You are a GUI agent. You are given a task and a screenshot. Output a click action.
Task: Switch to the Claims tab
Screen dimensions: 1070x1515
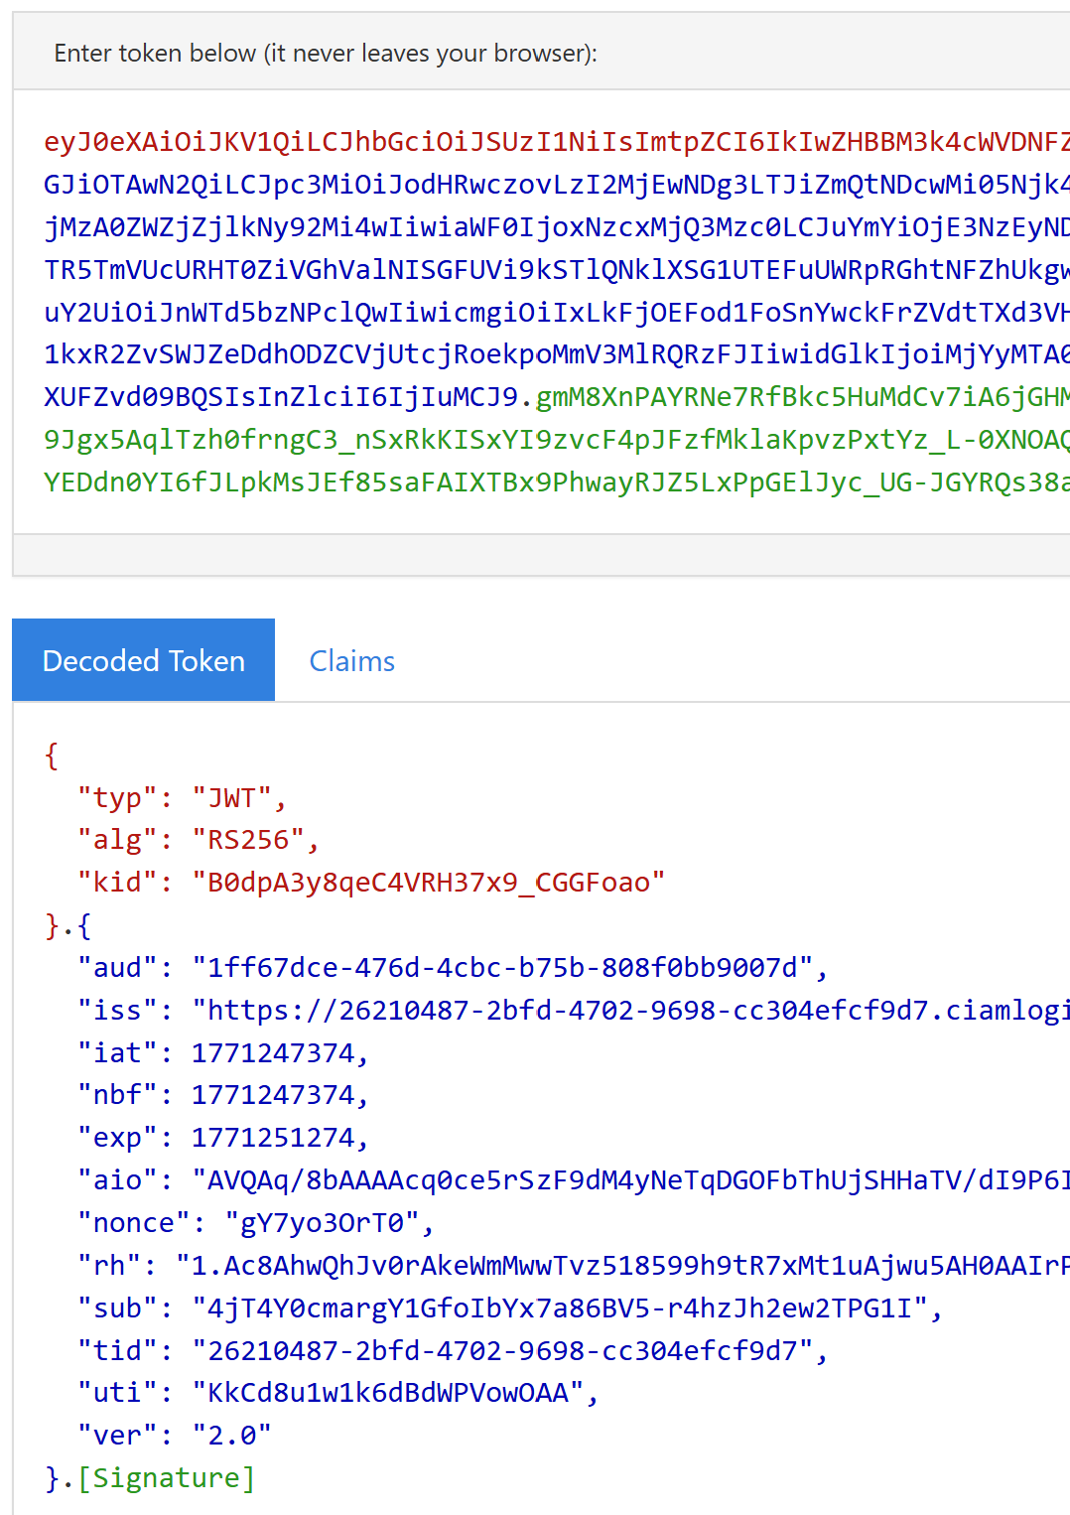tap(351, 661)
